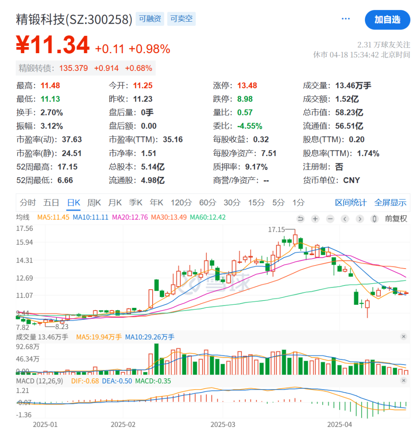Click the 总市值 58.23亿 value
This screenshot has height=435, width=415.
[x=349, y=112]
